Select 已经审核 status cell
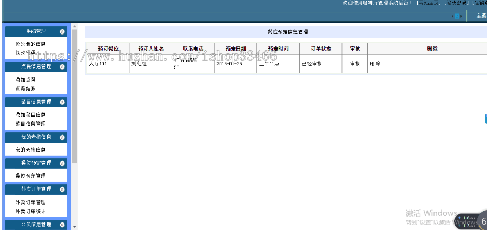This screenshot has height=230, width=487. 321,64
